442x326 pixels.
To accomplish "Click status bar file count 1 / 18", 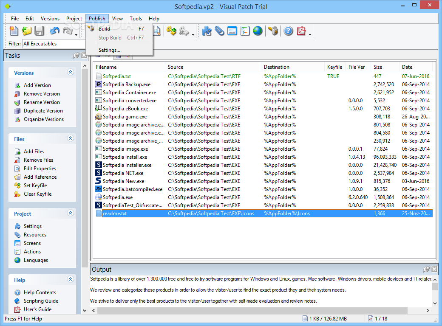I will (x=381, y=319).
